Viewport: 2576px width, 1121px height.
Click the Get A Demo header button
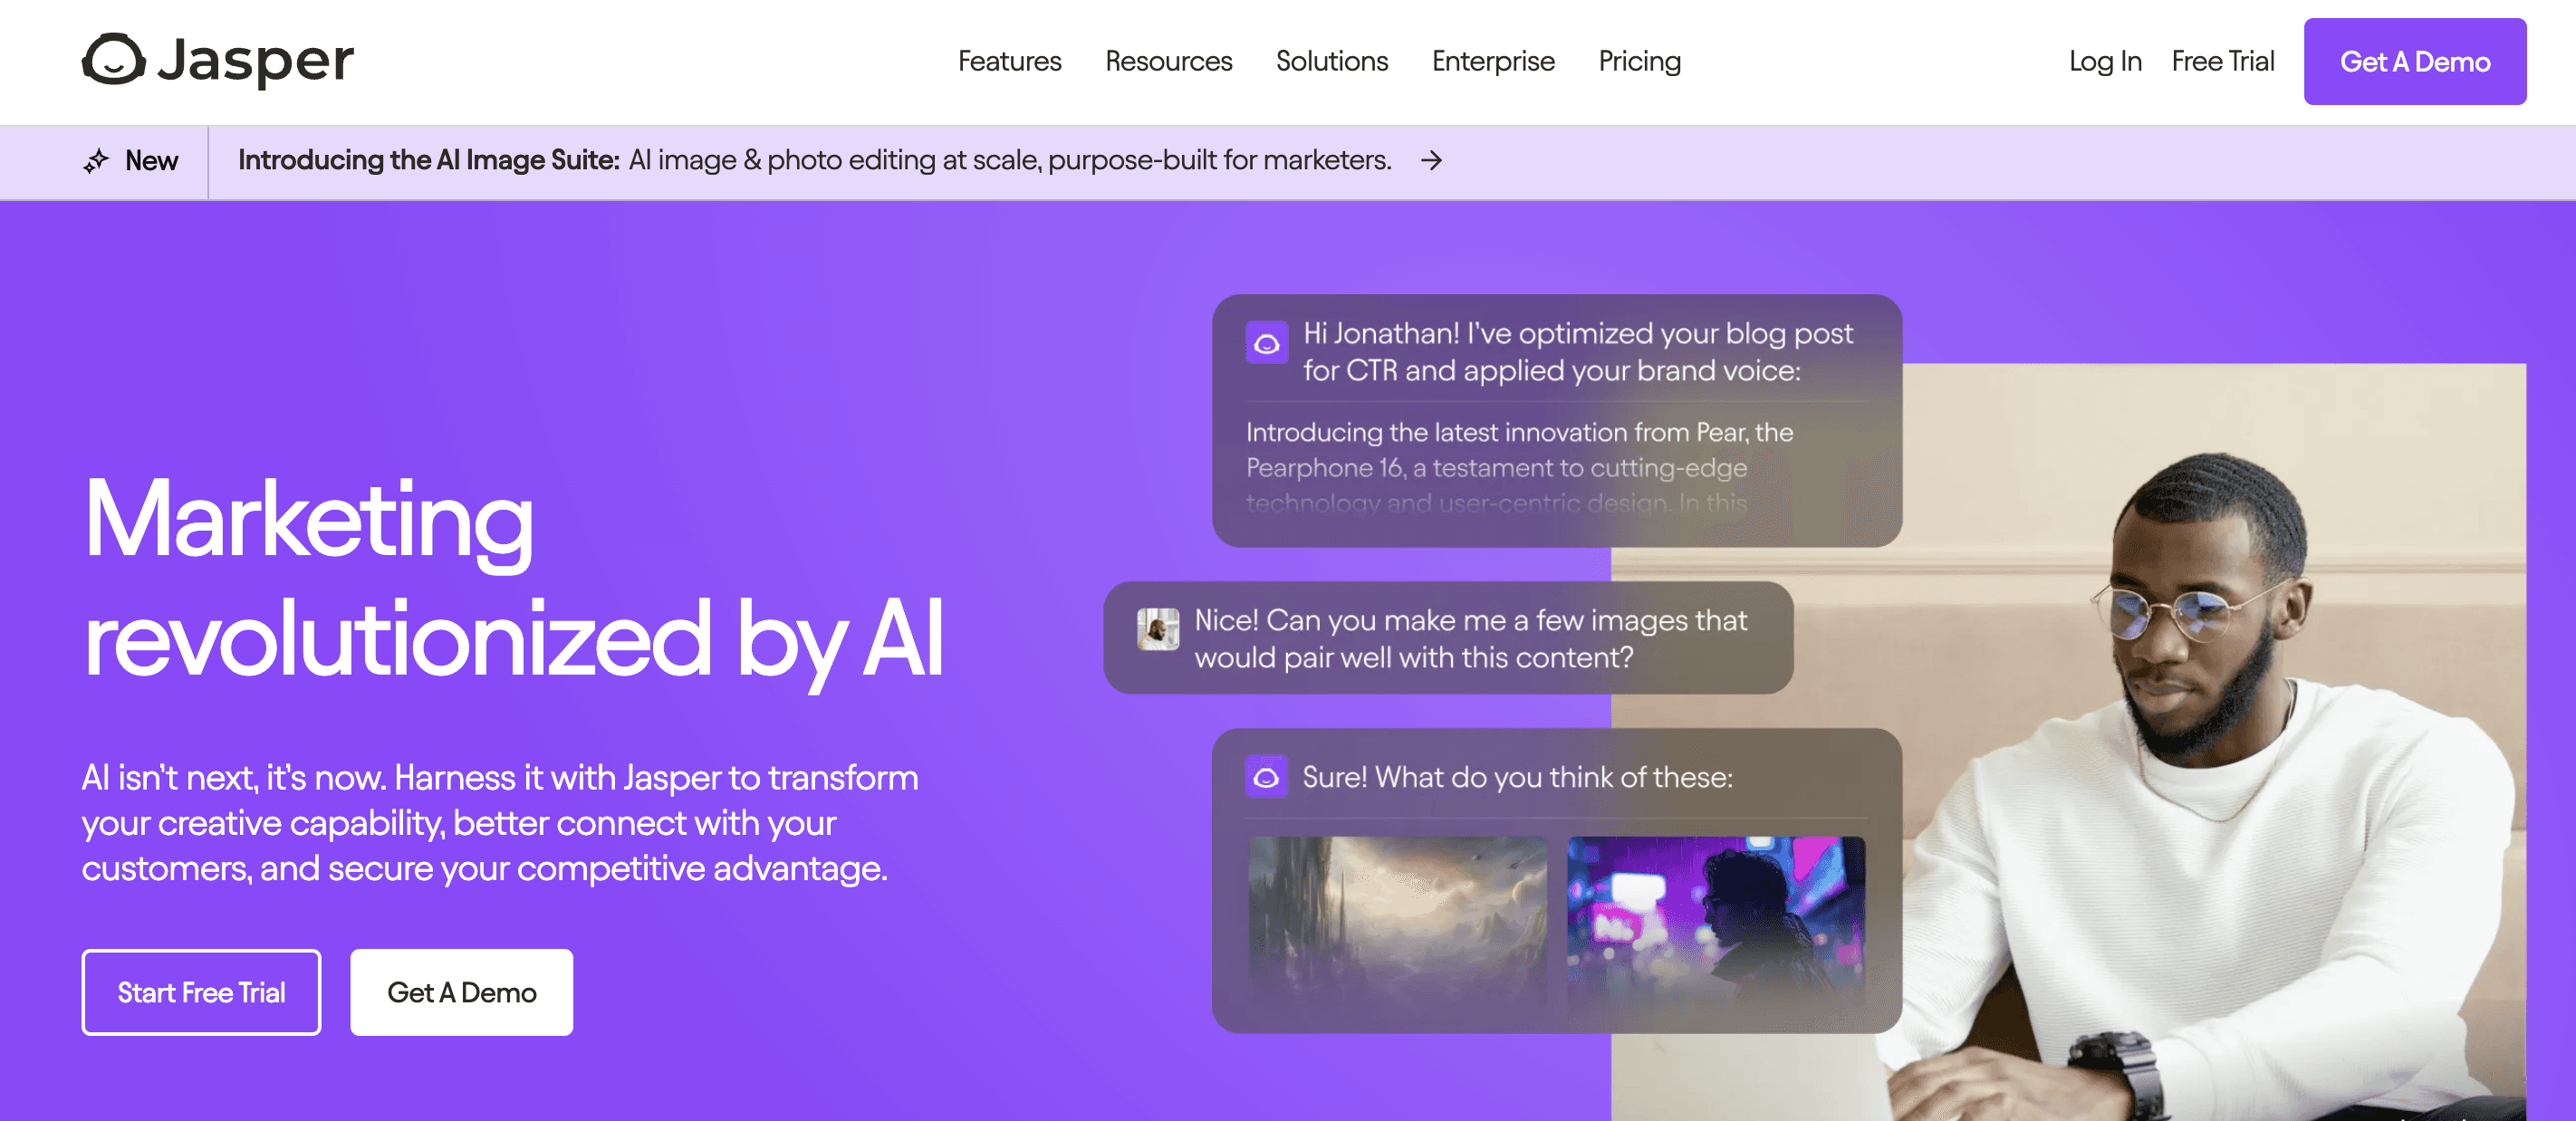(x=2416, y=61)
